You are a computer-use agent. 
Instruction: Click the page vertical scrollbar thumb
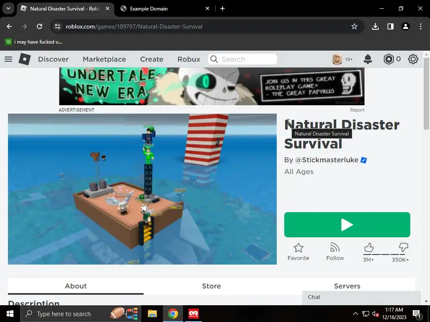pos(426,93)
